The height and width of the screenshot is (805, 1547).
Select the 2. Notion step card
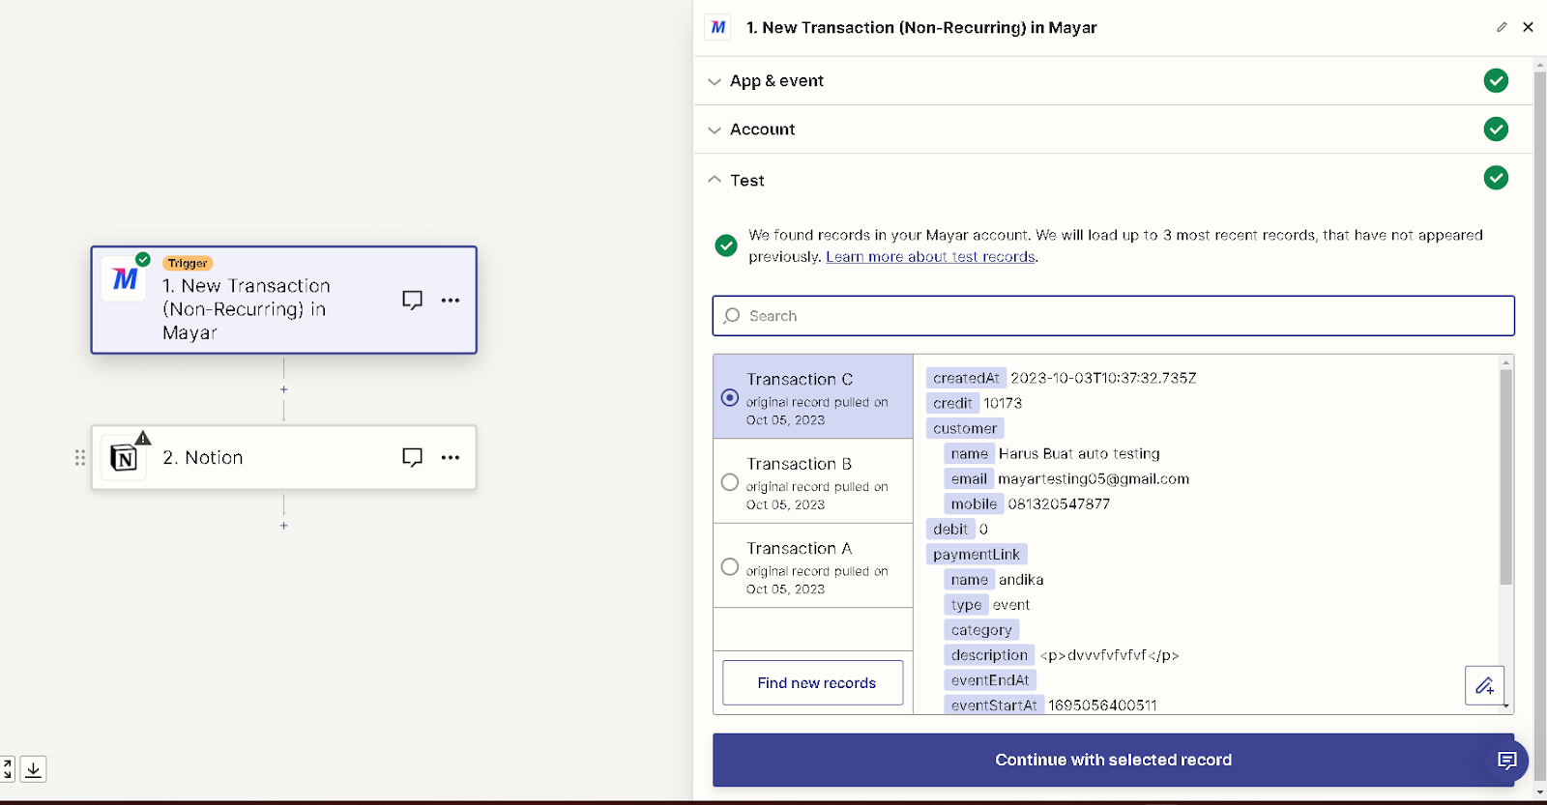click(x=284, y=458)
